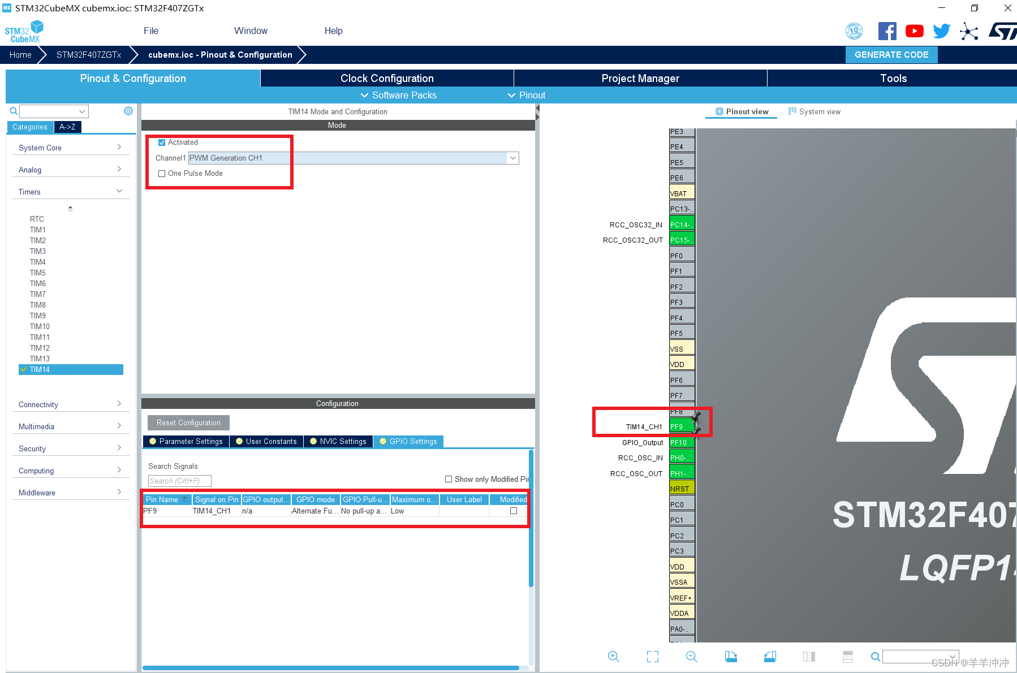Switch to Project Manager tab
This screenshot has height=673, width=1017.
(640, 78)
